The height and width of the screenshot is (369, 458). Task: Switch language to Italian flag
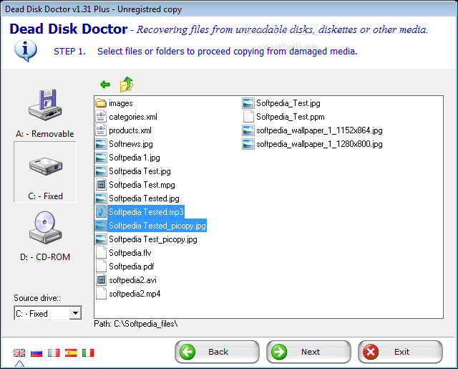(x=88, y=353)
